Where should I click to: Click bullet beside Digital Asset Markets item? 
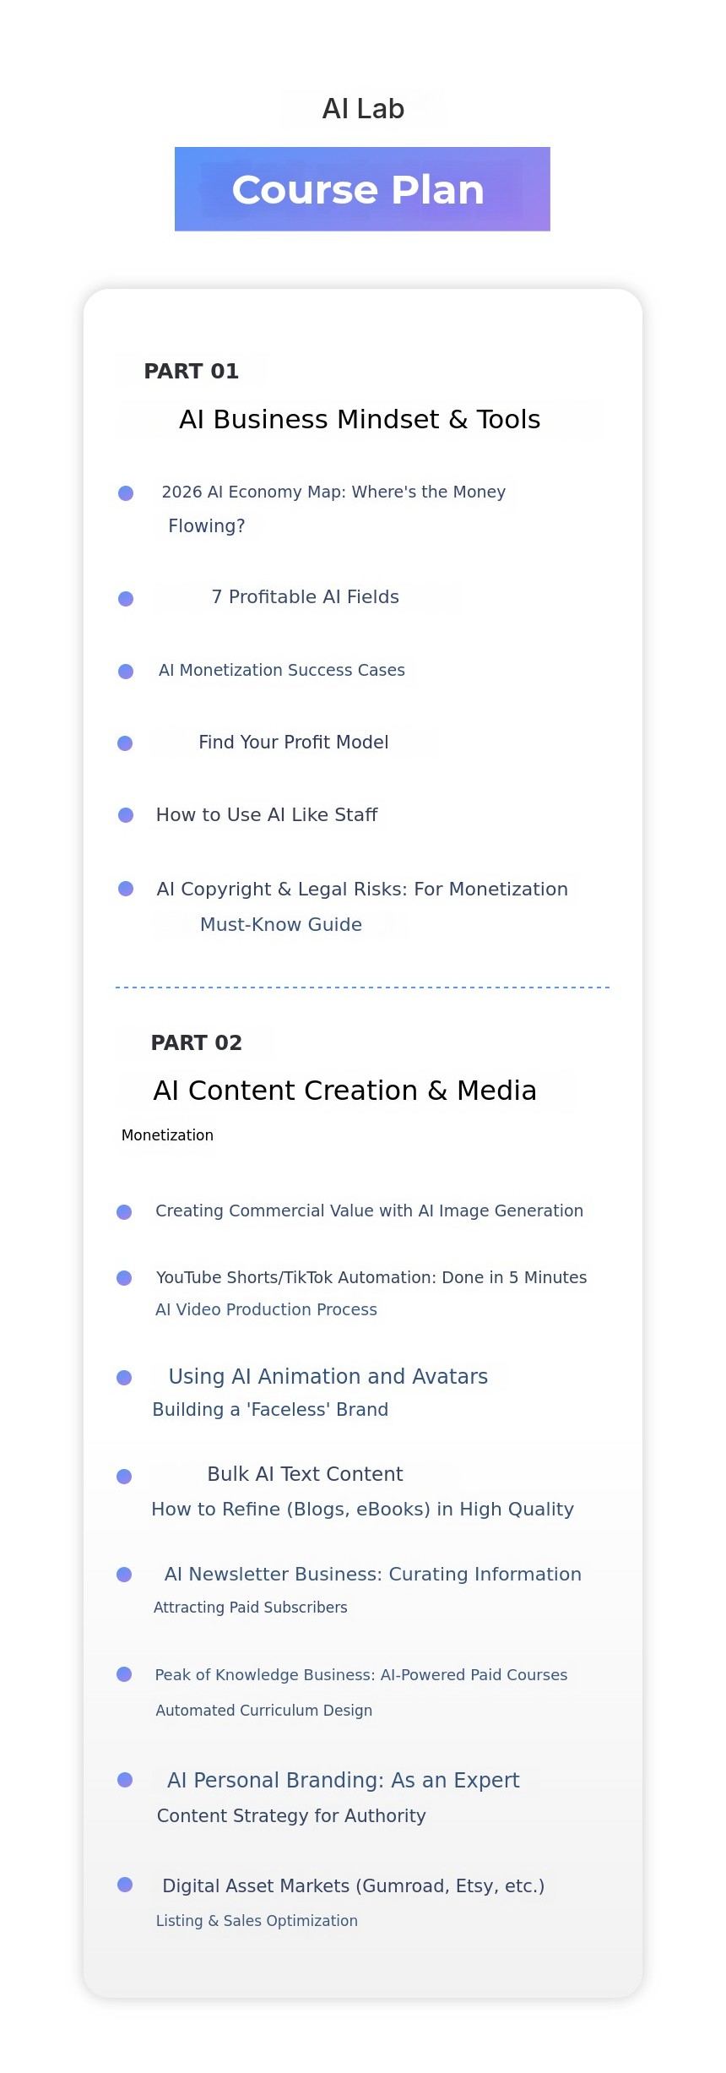[125, 1885]
